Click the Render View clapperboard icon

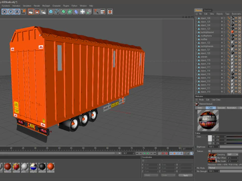click(31, 12)
